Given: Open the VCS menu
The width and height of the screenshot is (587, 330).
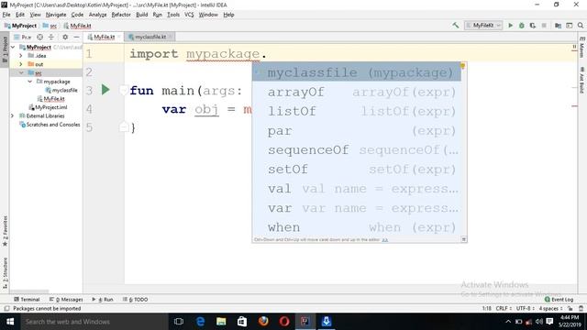Looking at the screenshot, I should [x=189, y=15].
